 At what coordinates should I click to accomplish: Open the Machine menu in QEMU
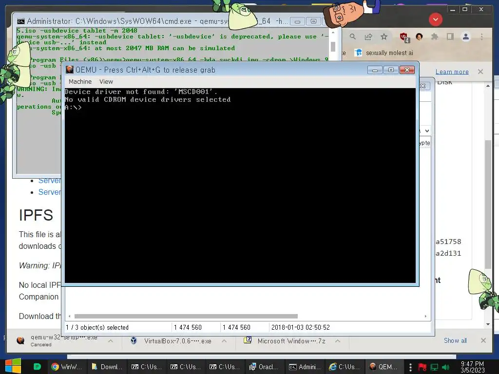pyautogui.click(x=80, y=82)
